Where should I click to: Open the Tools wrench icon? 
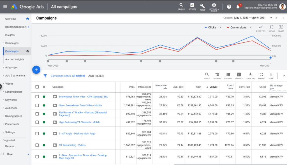(x=202, y=7)
